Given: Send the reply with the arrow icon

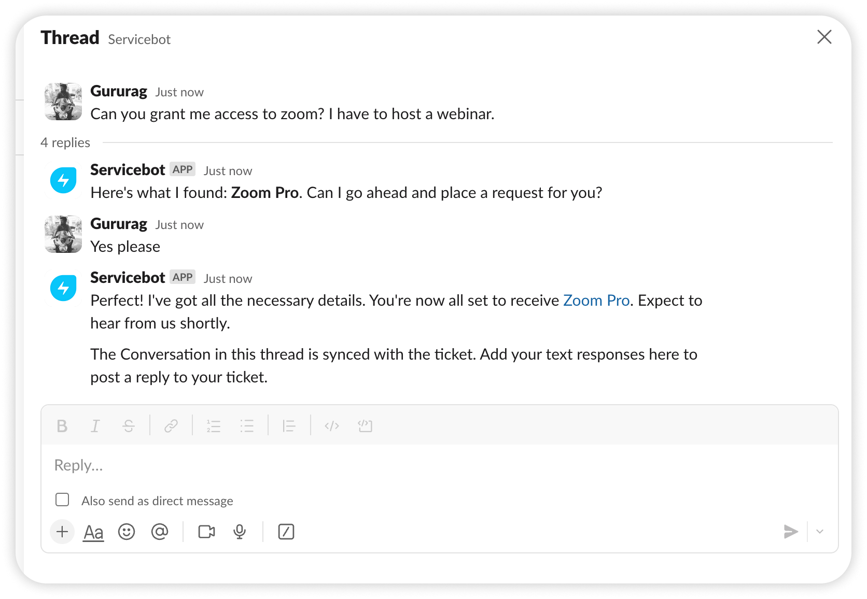Looking at the screenshot, I should 791,532.
